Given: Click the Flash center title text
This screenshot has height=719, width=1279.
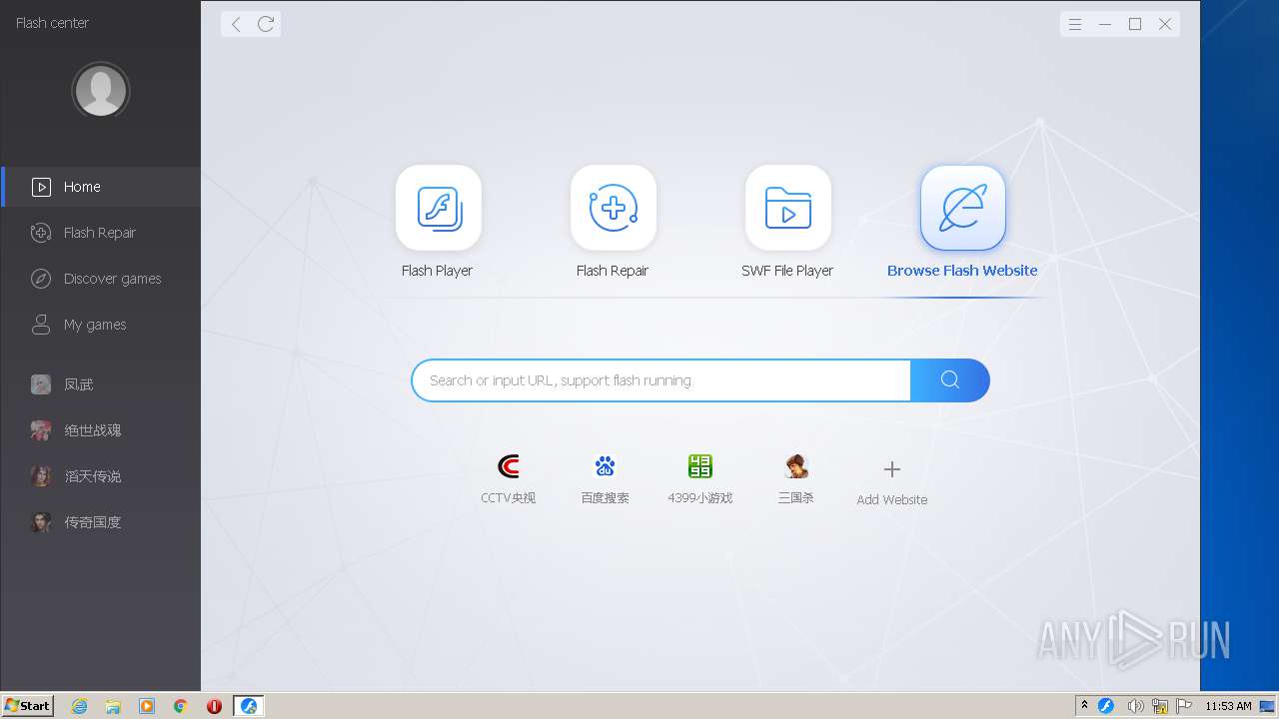Looking at the screenshot, I should click(x=52, y=22).
